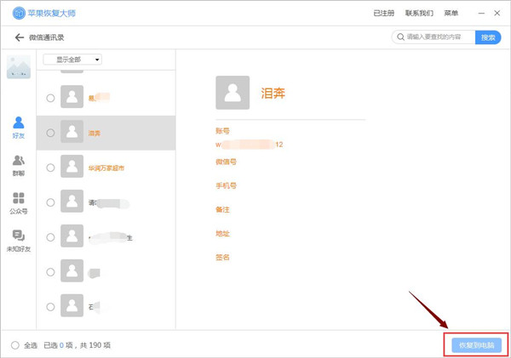Select radio button of contact above 泪奔
The height and width of the screenshot is (358, 511).
[x=50, y=98]
